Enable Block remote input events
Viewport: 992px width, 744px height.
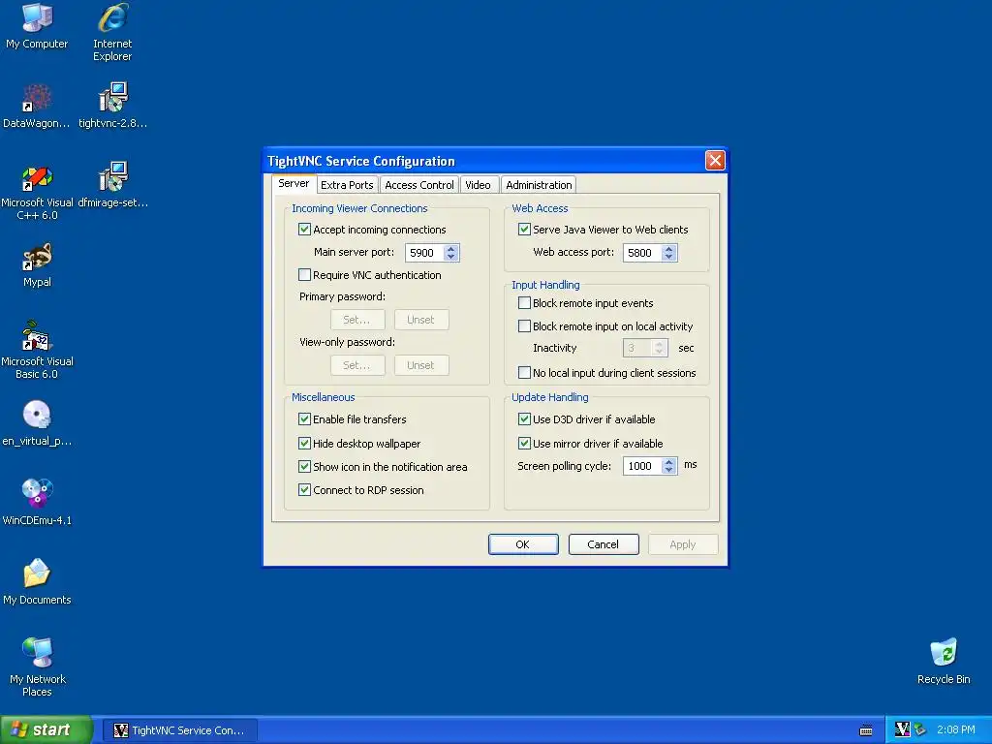524,303
